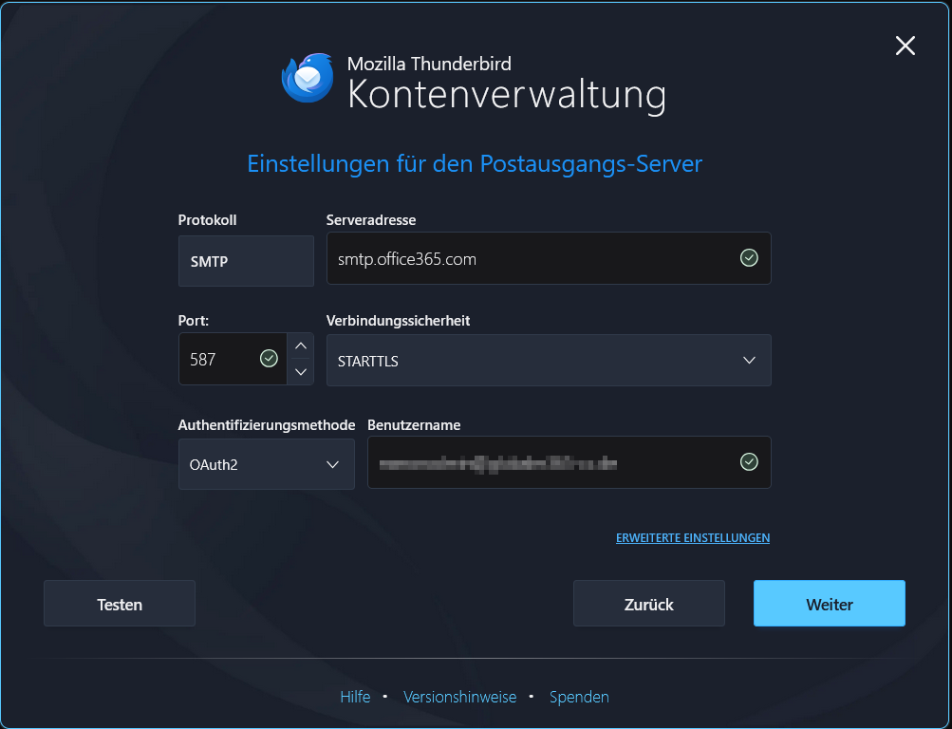Open the Spenden link
Screen dimensions: 952x729
click(579, 697)
